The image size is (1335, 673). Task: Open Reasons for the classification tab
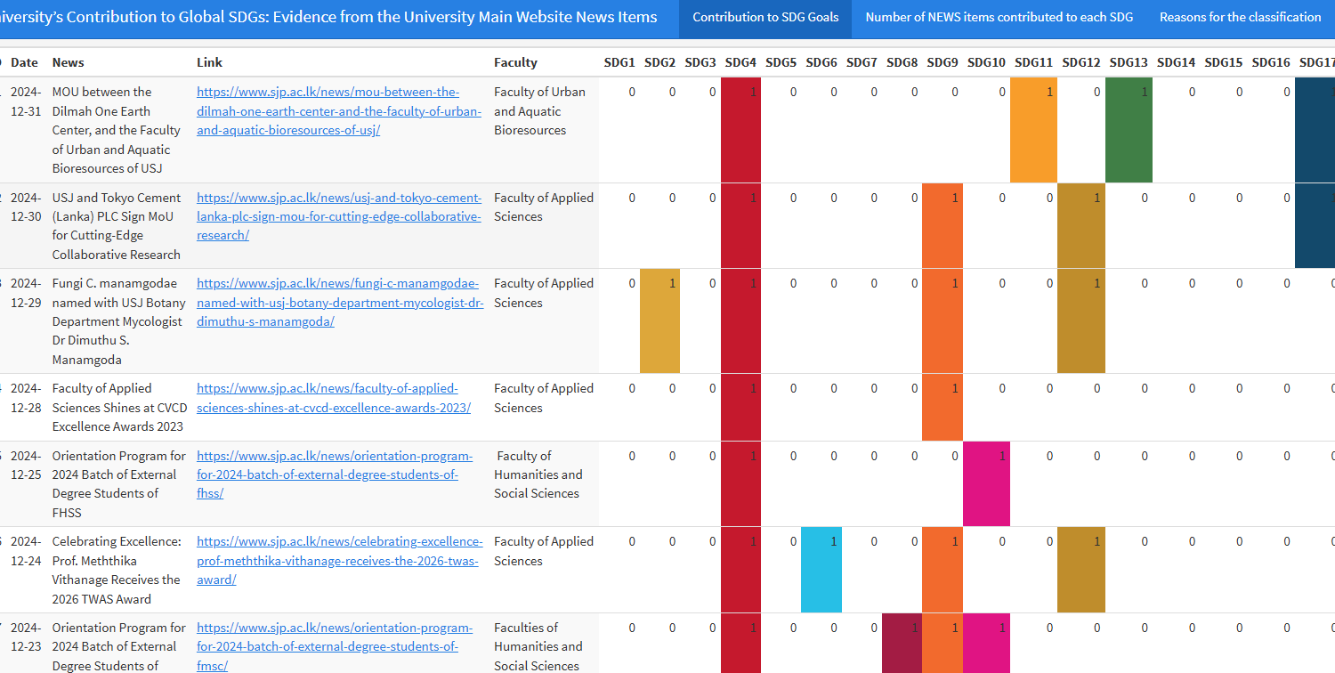click(x=1240, y=18)
